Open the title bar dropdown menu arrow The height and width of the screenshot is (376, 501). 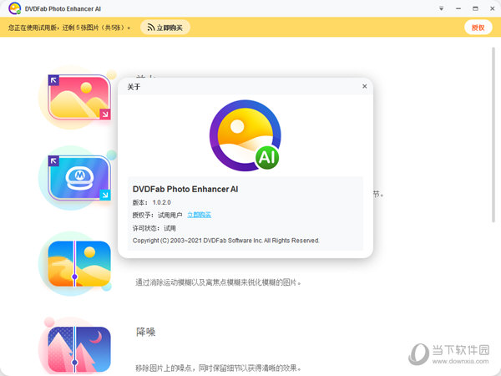pos(441,8)
